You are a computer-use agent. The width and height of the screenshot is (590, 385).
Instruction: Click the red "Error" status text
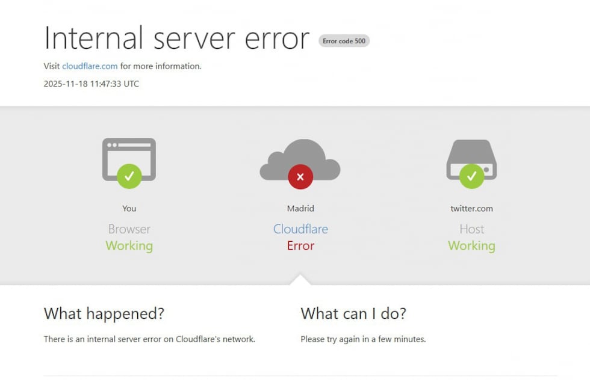click(300, 245)
